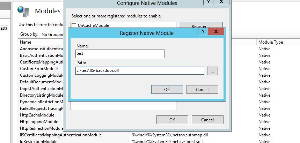
Task: Select the AnonymousAuthenticationModule row
Action: coord(41,49)
